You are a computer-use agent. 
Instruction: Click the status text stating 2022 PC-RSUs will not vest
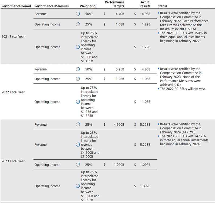click(183, 89)
